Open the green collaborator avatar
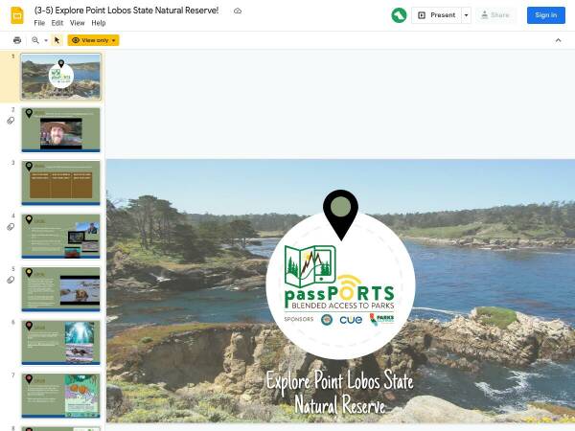This screenshot has height=431, width=575. (x=399, y=15)
